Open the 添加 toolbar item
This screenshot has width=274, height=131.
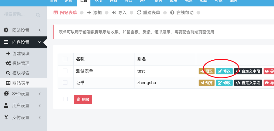click(x=94, y=13)
